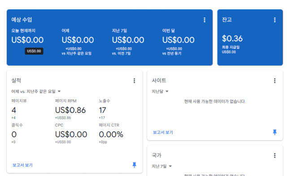
Task: Click the 이번 달 earnings US$0.00 value
Action: pyautogui.click(x=178, y=40)
